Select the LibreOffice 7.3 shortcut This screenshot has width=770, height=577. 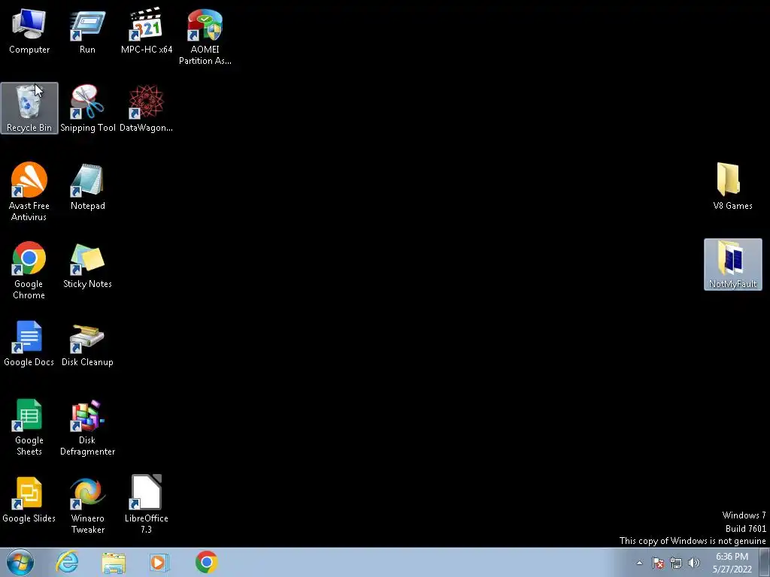pyautogui.click(x=147, y=504)
